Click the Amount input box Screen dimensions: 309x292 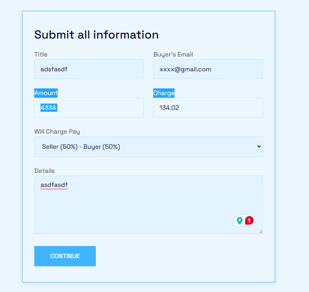coord(89,108)
